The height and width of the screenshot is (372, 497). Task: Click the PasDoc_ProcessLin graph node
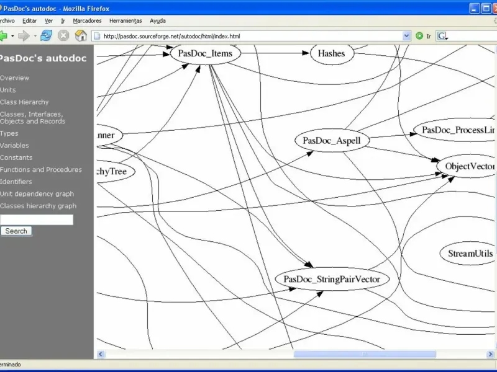click(x=455, y=130)
